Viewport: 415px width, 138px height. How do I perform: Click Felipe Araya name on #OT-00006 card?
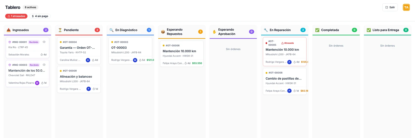tap(173, 63)
